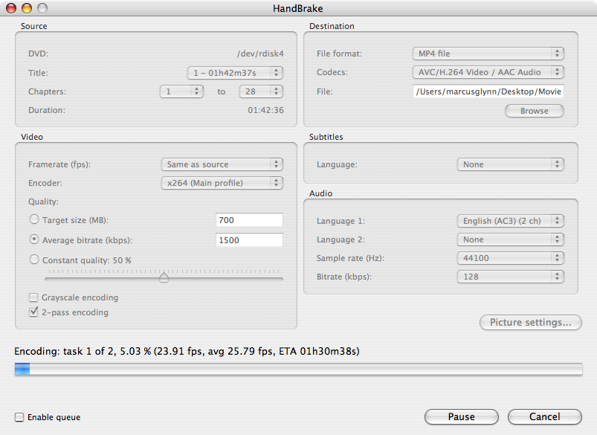The width and height of the screenshot is (597, 435).
Task: Click the Duration value 01:42:36
Action: click(x=265, y=110)
